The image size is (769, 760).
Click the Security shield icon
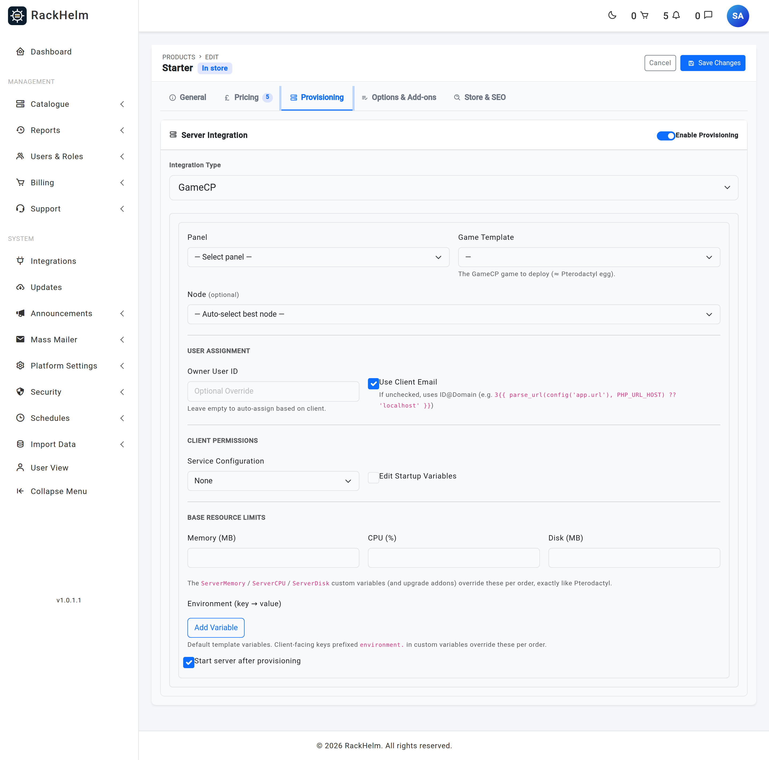[x=20, y=392]
